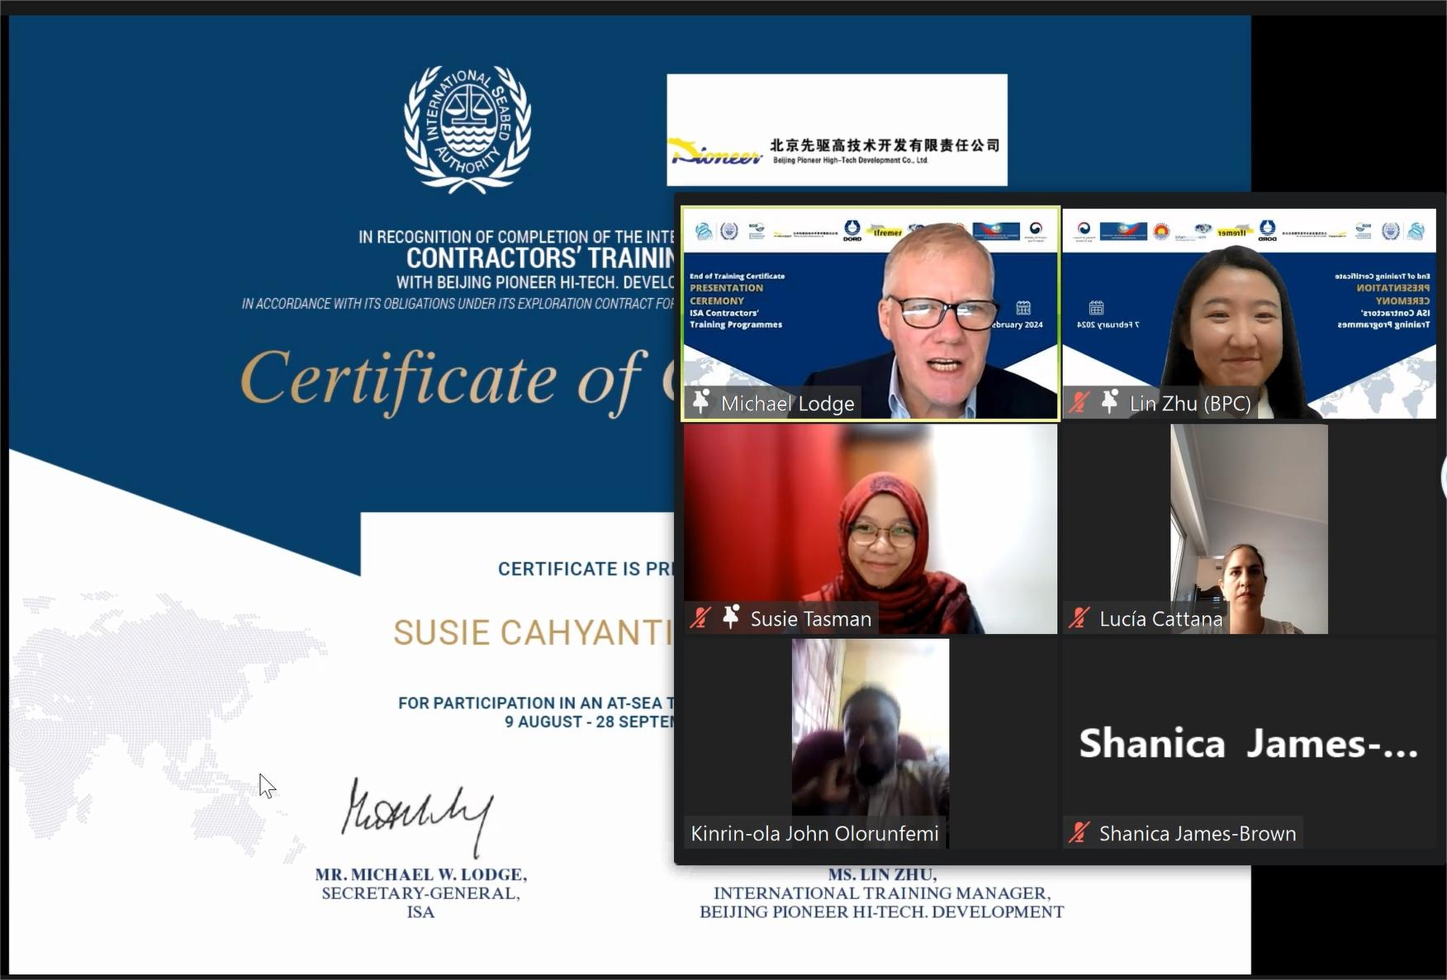Viewport: 1447px width, 980px height.
Task: Select Shanica James-Brown's avatar tile
Action: coord(1249,743)
